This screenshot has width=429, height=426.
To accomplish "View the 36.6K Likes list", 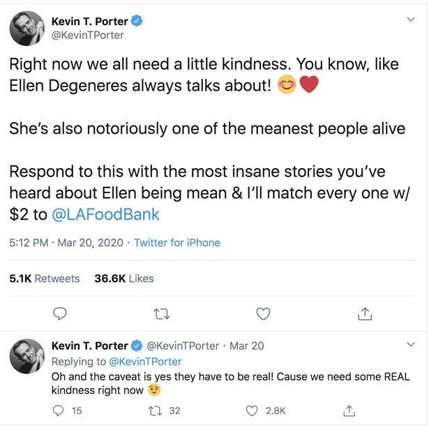I will (124, 278).
